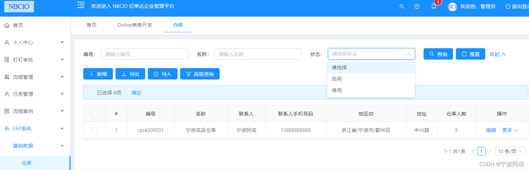The image size is (529, 170).
Task: Click 清空 to clear selection
Action: pos(136,93)
